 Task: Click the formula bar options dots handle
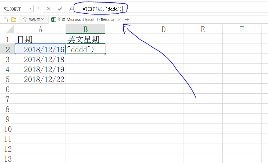(38, 9)
